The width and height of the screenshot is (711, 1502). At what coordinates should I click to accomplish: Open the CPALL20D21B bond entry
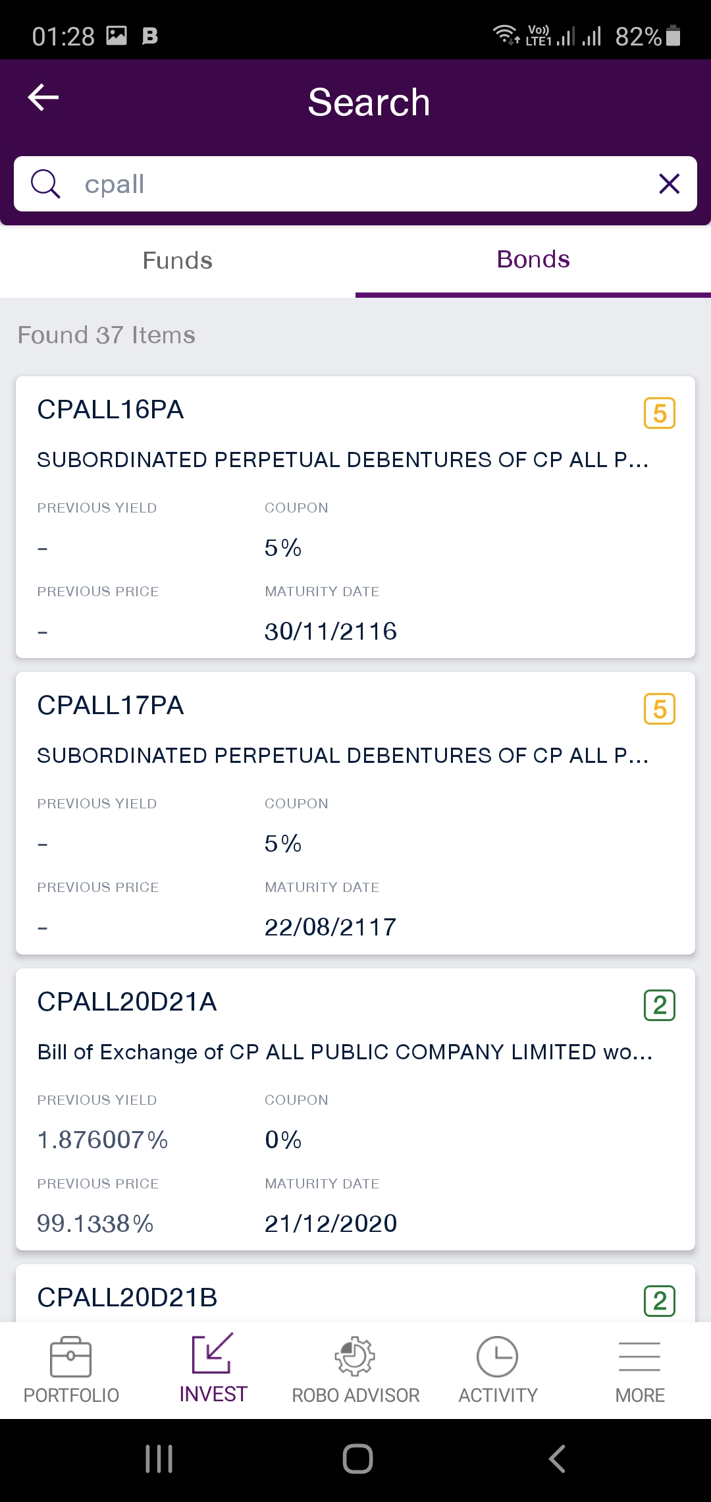point(128,1298)
